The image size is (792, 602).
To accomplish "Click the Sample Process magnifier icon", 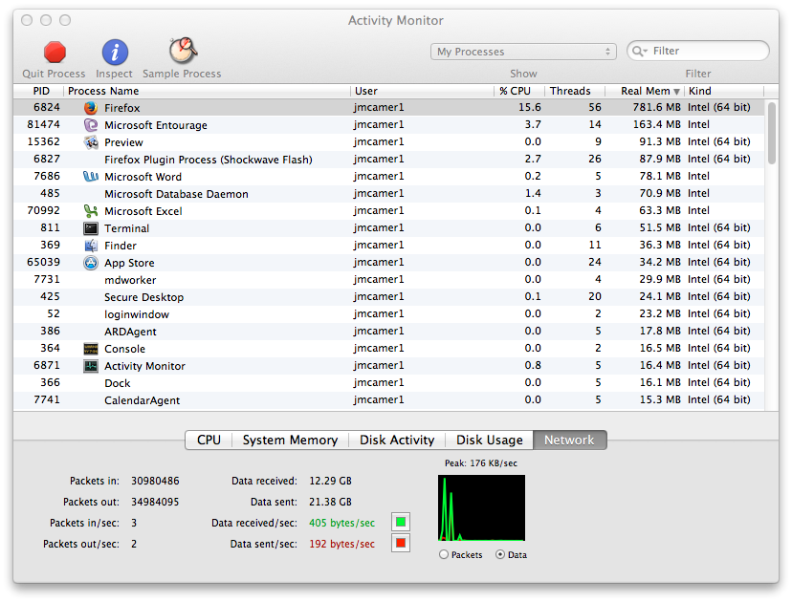I will click(x=183, y=51).
